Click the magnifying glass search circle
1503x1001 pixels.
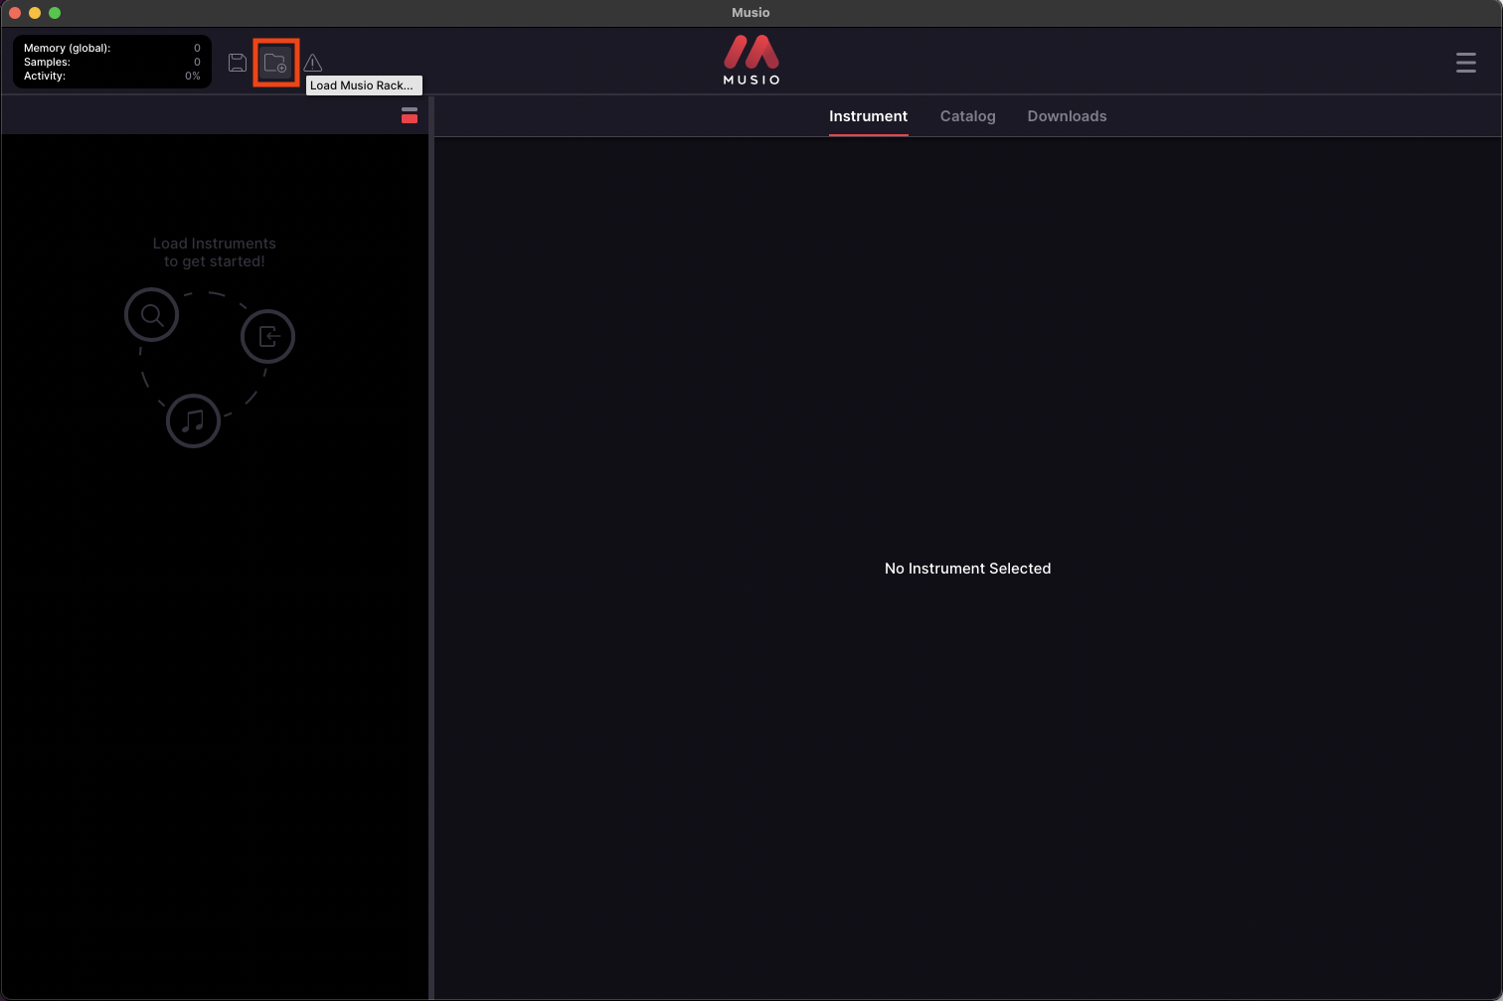[151, 315]
